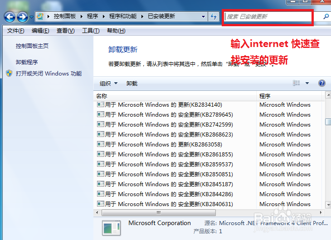Click icon of KB2868623 update entry
This screenshot has height=240, width=331.
point(101,134)
